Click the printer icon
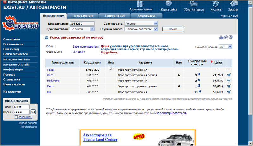 click(221, 37)
